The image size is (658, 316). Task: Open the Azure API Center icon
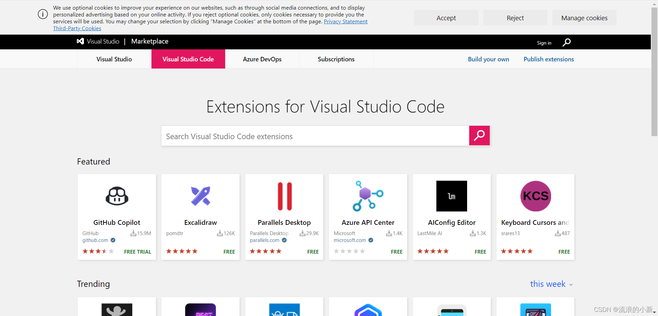[368, 196]
